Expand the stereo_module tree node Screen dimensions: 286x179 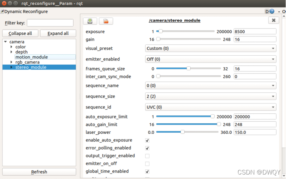[x=11, y=67]
